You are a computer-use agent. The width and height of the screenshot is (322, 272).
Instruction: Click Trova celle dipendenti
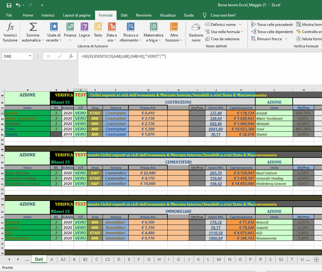click(x=272, y=32)
